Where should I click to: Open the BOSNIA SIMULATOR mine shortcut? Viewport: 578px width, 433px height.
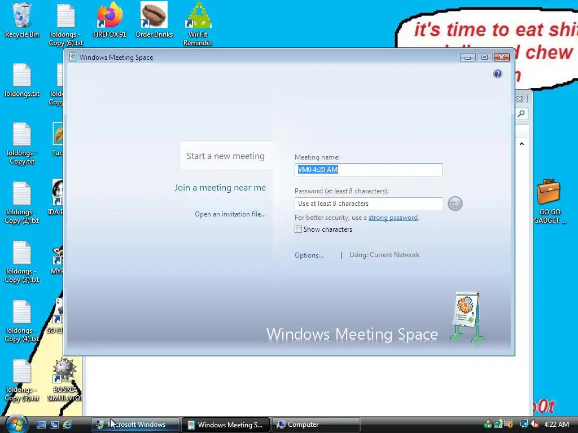coord(65,379)
